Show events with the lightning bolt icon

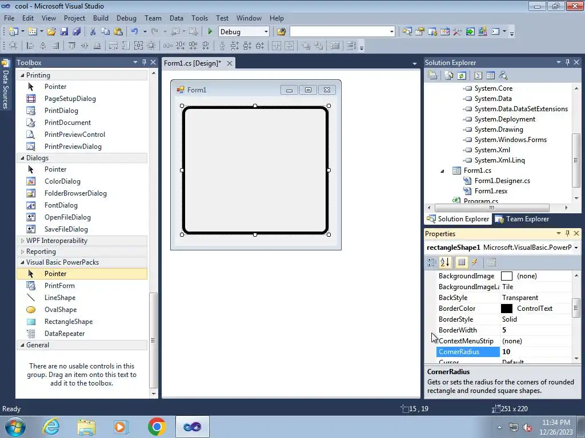point(475,262)
